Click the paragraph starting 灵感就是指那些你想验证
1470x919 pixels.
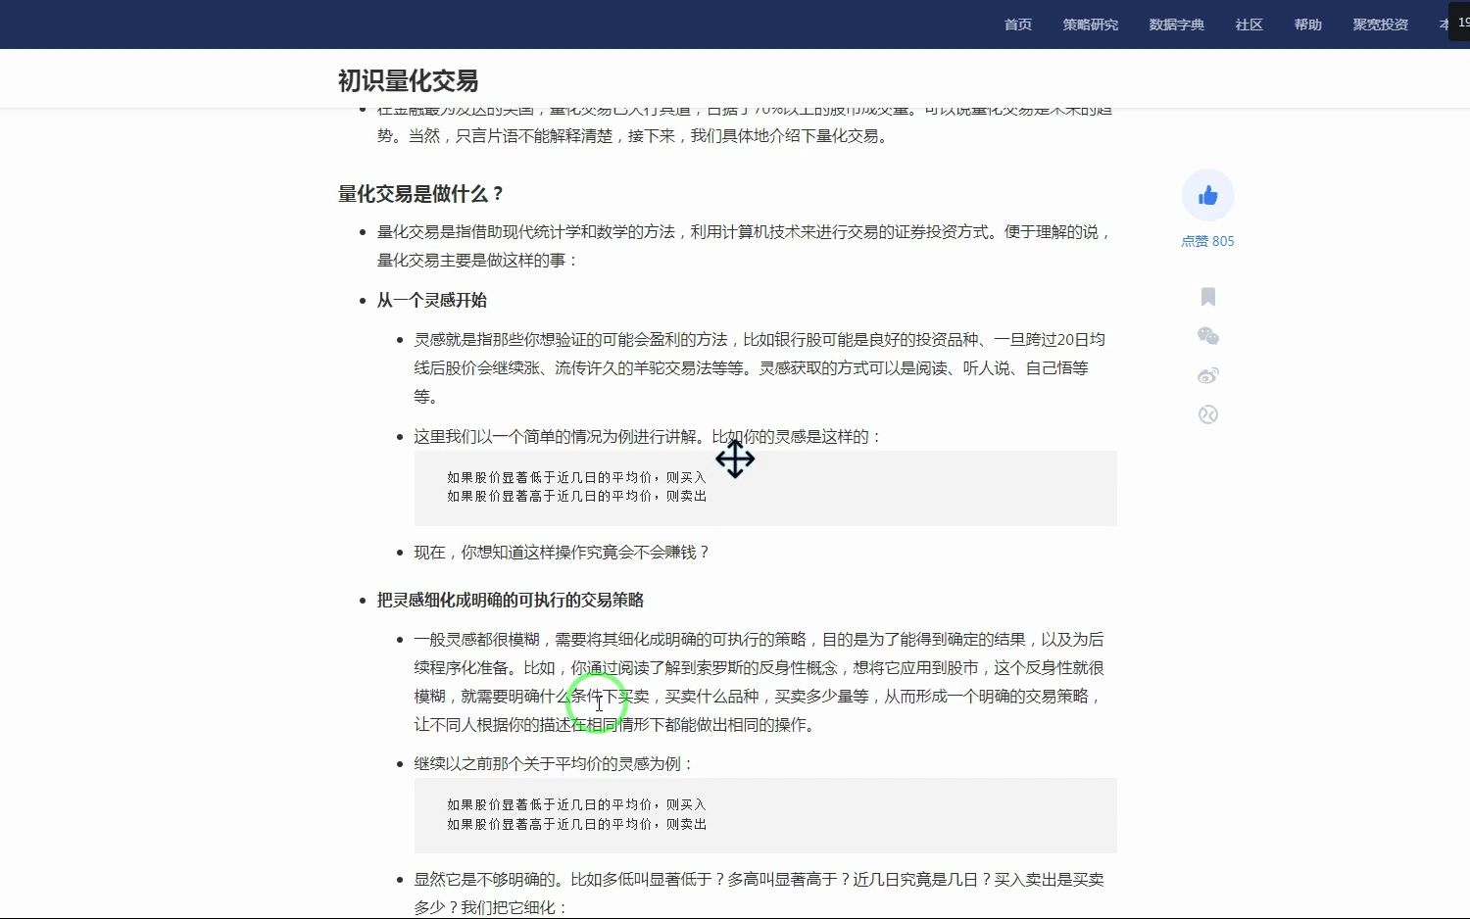pos(759,367)
